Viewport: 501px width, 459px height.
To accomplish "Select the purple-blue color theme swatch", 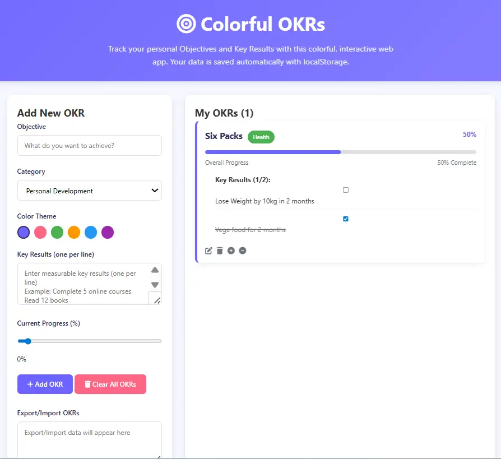I will (24, 232).
